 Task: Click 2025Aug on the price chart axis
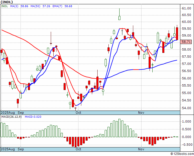[x=8, y=113]
